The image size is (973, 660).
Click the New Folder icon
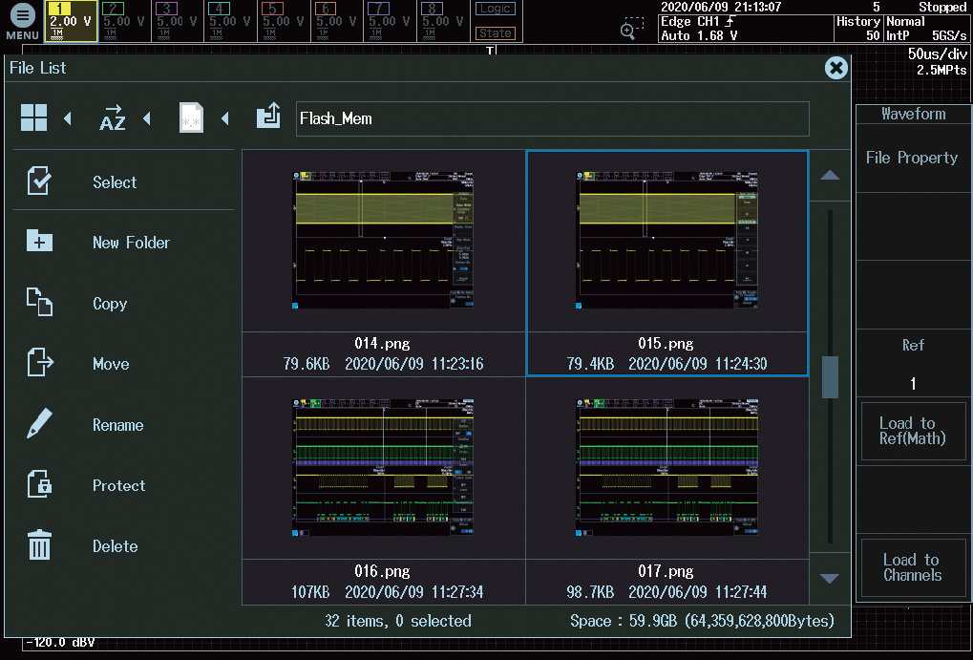point(39,241)
